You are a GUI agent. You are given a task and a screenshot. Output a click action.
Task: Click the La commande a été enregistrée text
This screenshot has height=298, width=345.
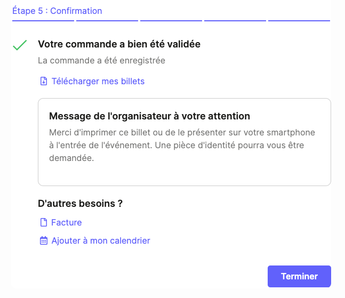tap(101, 60)
